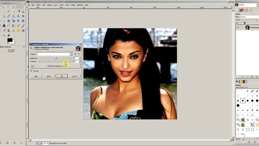
Task: Choose the Measure tool
Action: click(x=18, y=16)
